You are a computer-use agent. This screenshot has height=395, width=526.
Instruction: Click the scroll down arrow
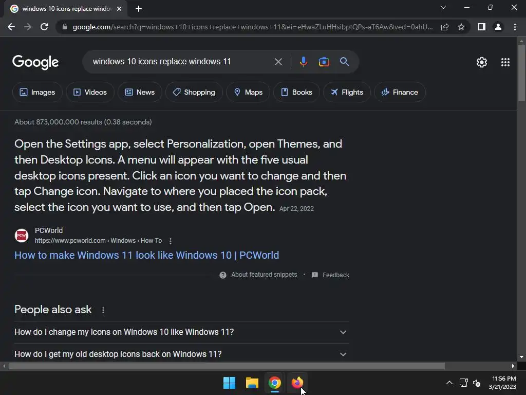[521, 357]
